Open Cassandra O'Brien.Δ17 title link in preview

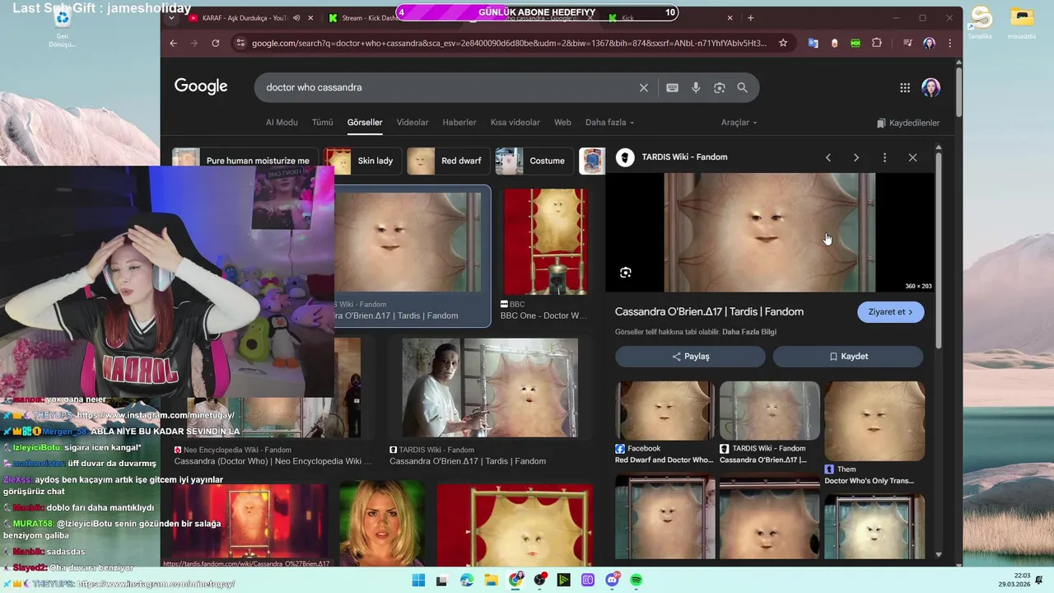point(709,312)
